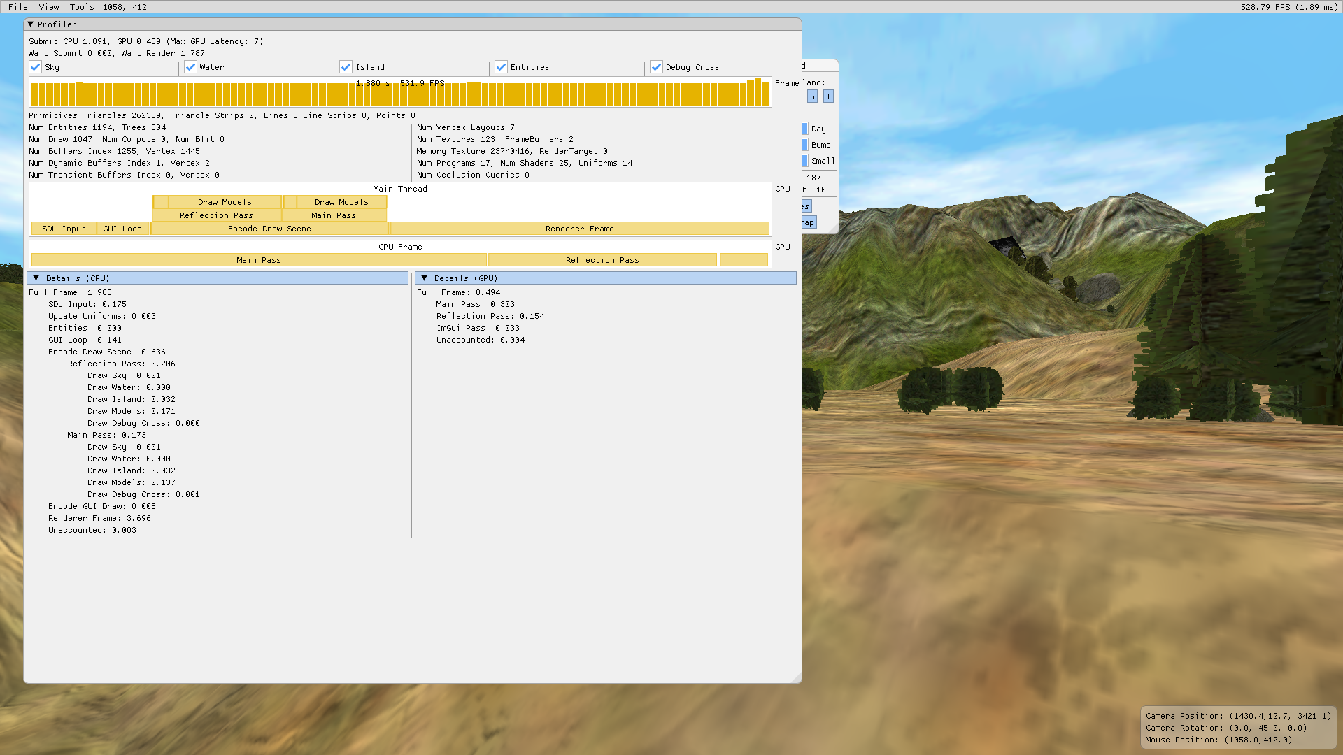Click the frame time histogram plot
1343x755 pixels.
tap(400, 92)
